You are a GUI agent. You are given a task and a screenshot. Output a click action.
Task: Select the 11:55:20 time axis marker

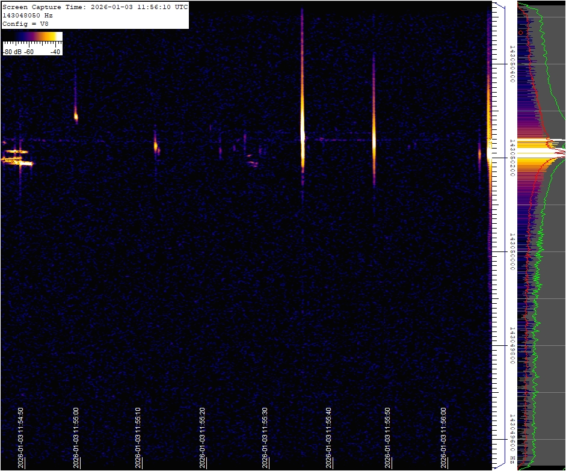[203, 438]
